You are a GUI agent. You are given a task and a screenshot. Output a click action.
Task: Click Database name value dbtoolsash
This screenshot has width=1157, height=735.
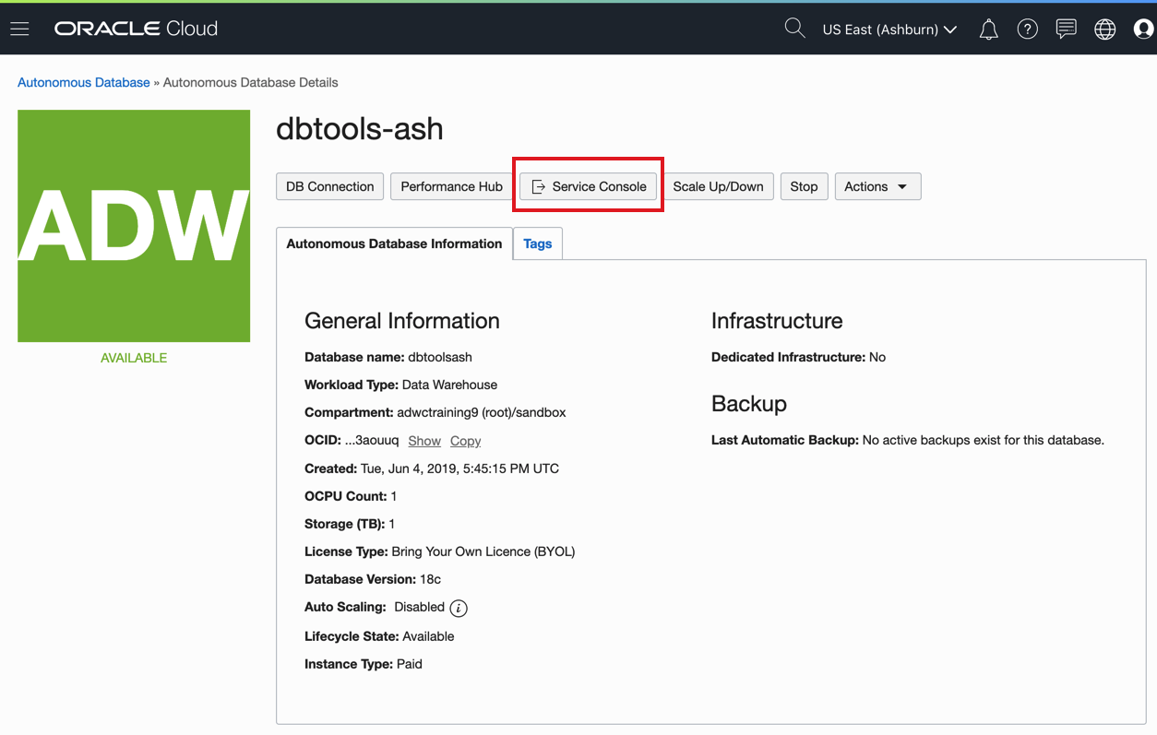440,357
